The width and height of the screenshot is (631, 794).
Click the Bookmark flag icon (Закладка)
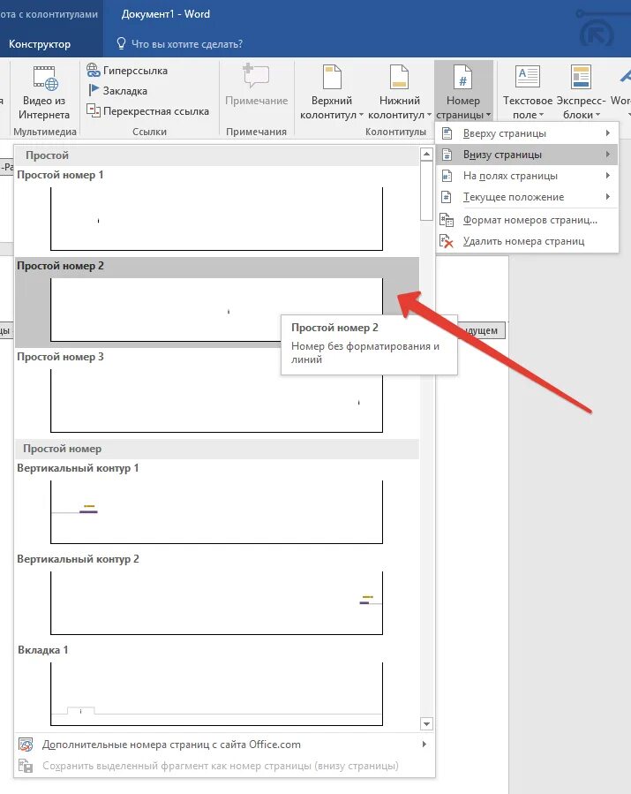[94, 90]
